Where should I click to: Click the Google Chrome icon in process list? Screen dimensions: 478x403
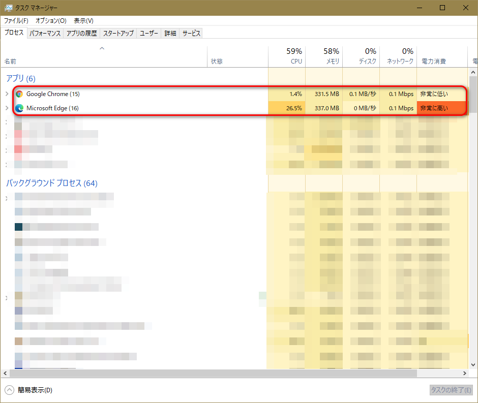point(19,94)
